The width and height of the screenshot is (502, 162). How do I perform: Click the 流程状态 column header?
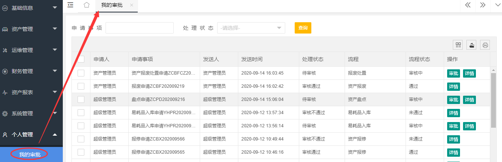424,59
